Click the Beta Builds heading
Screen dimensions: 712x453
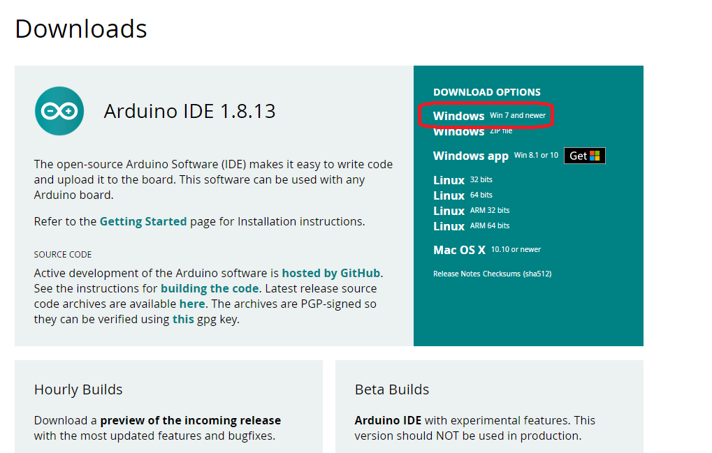click(392, 389)
